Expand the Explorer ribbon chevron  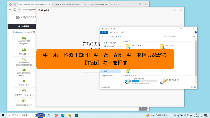point(193,32)
